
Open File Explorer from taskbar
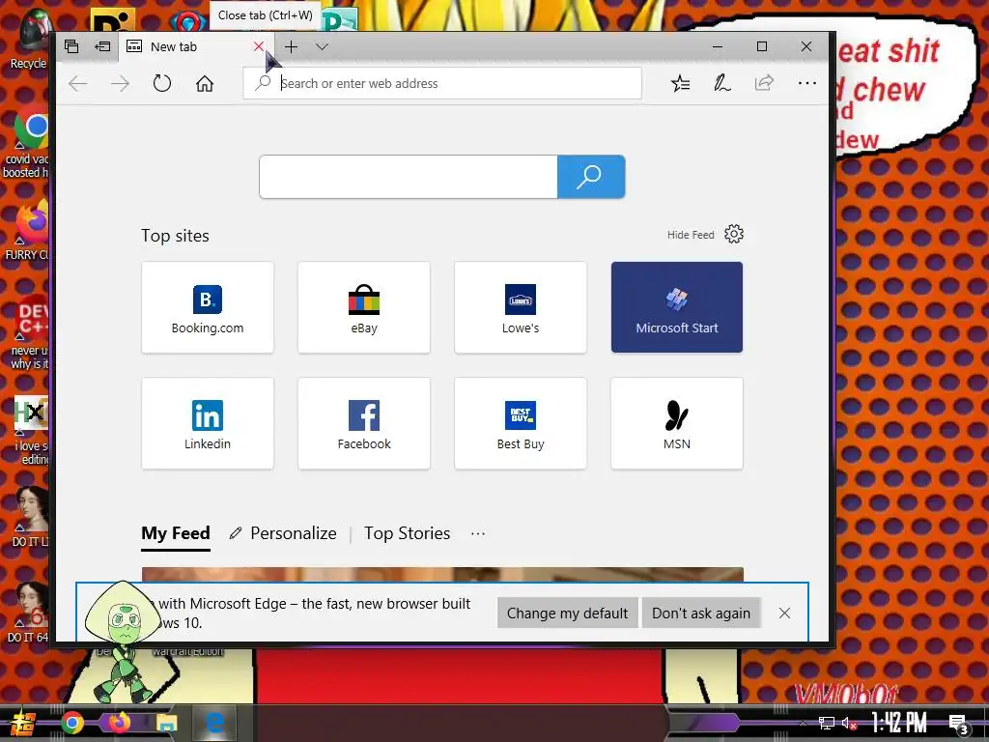pos(166,723)
